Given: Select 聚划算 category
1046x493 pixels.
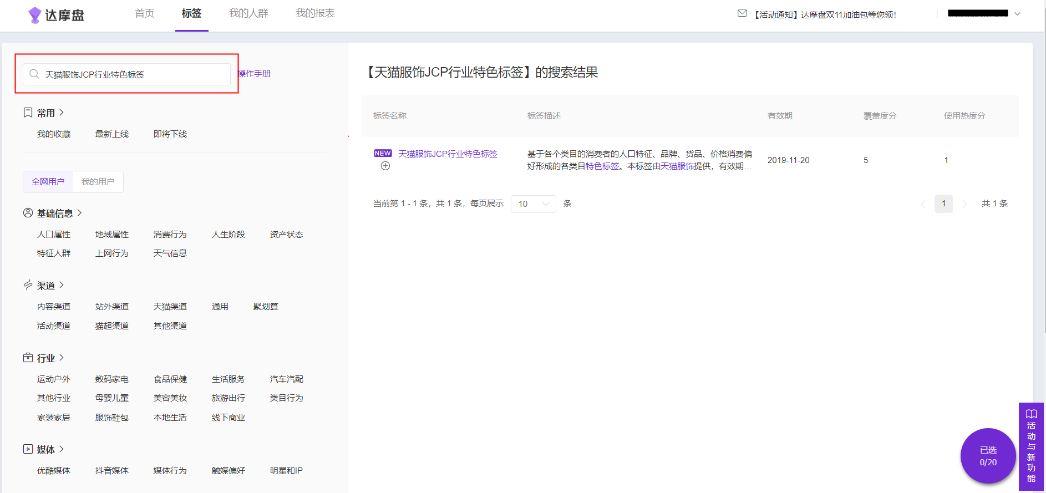Looking at the screenshot, I should [266, 307].
